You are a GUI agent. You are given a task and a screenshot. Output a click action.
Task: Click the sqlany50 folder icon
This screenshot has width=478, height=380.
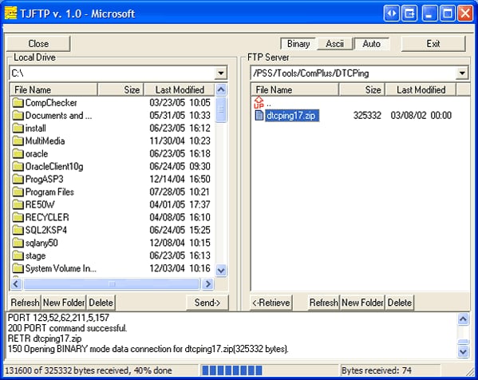coord(18,243)
